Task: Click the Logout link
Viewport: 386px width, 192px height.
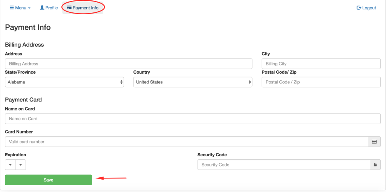Action: pos(369,8)
